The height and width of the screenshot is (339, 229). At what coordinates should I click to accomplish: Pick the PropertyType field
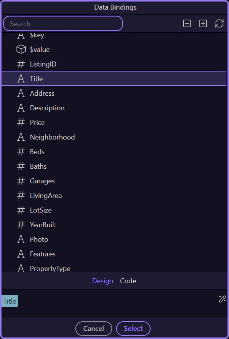coord(50,268)
